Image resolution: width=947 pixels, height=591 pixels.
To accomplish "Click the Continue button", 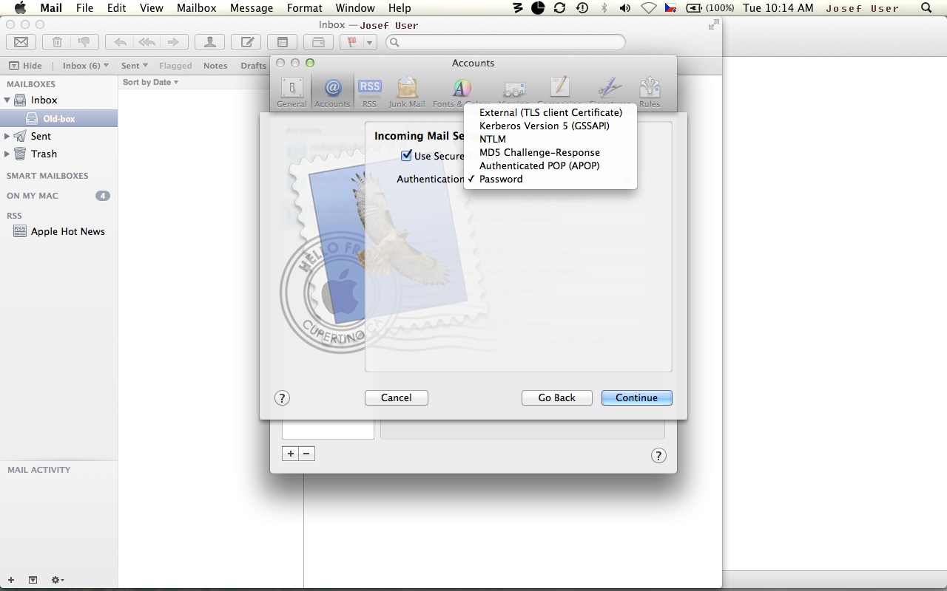I will (637, 397).
